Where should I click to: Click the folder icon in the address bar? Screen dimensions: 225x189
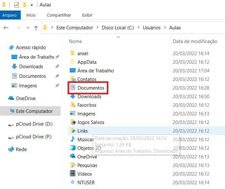[x=45, y=27]
